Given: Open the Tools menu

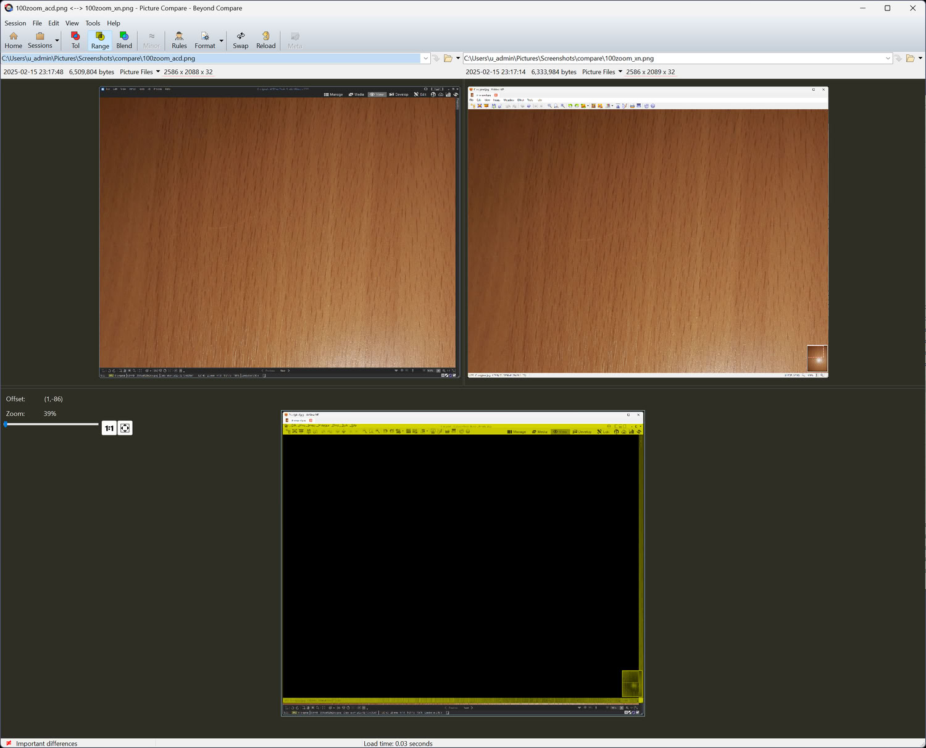Looking at the screenshot, I should [x=93, y=23].
